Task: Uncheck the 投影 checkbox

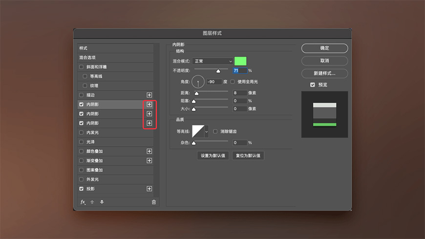Action: [81, 189]
